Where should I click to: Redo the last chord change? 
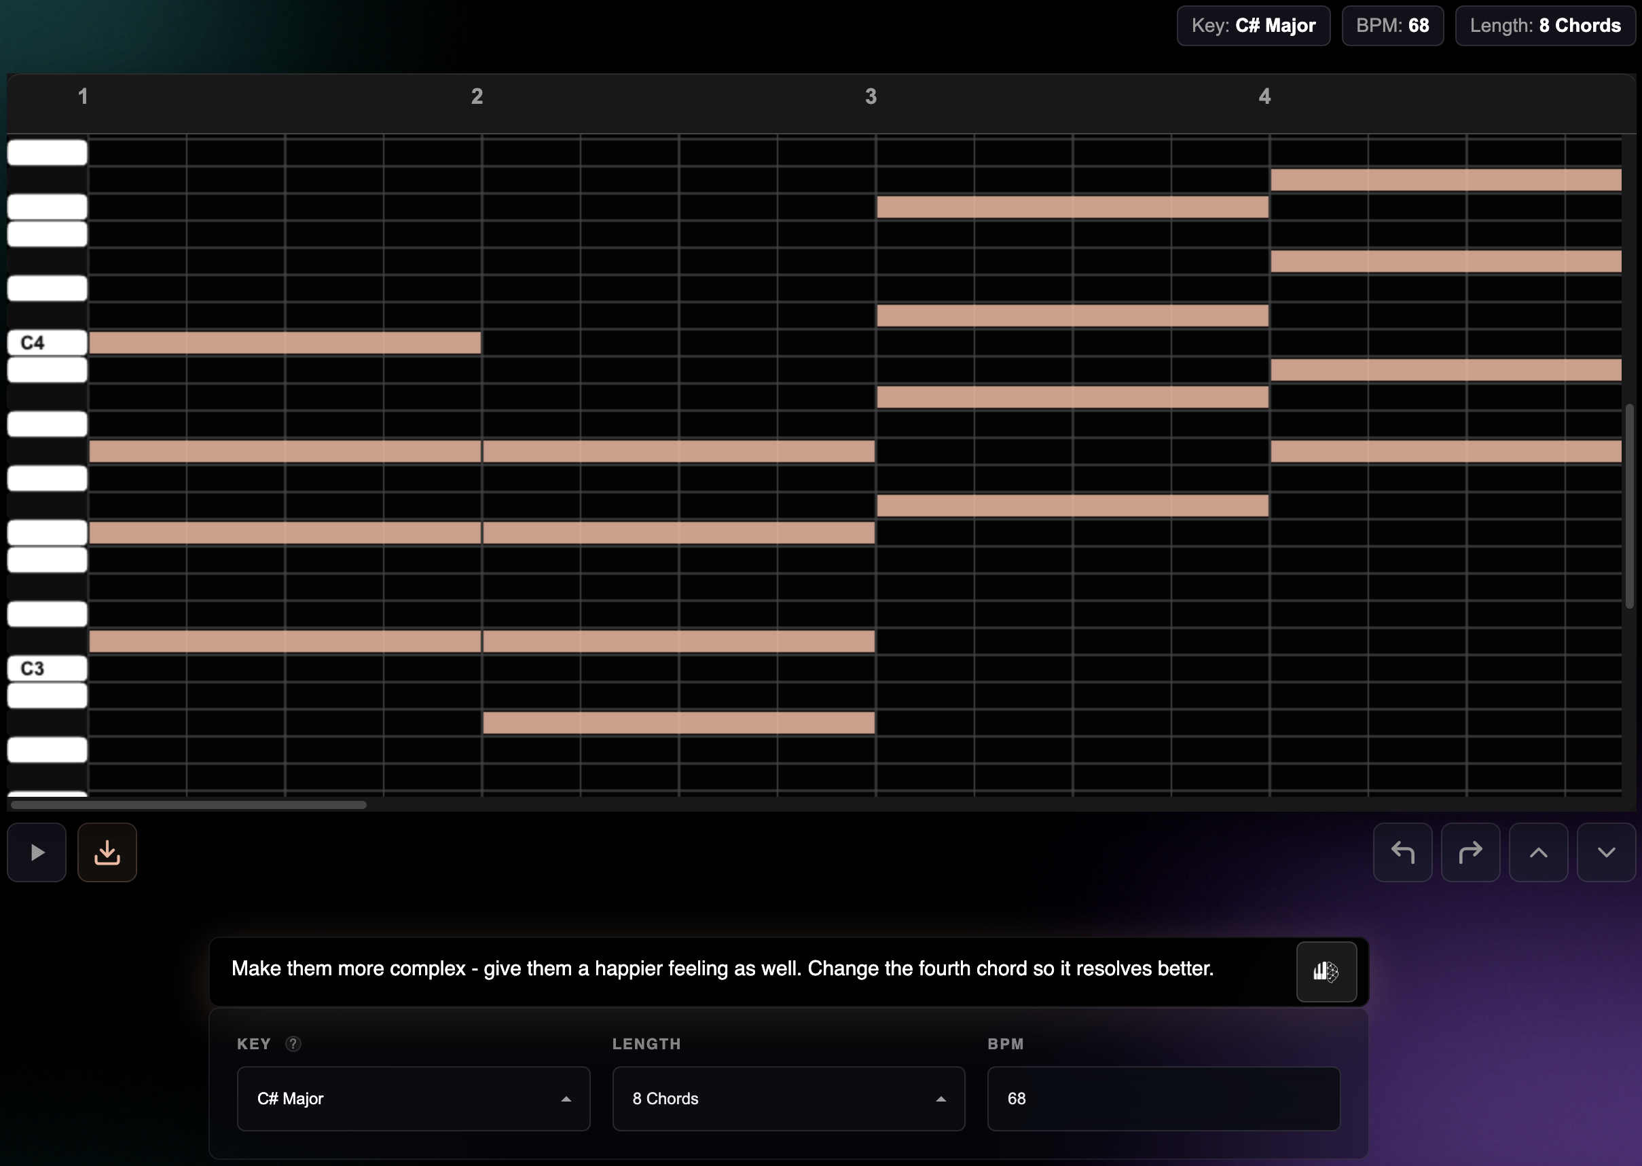1470,852
